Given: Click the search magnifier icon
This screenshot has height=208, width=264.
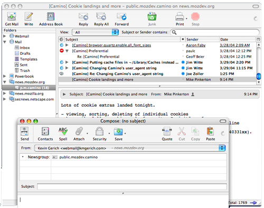Looking at the screenshot, I should point(174,32).
